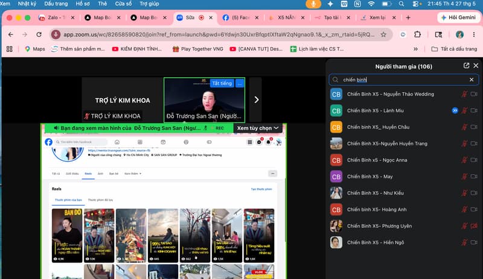Screen dimensions: 483x279
Task: Open Chrome three-dot menu
Action: [x=474, y=34]
